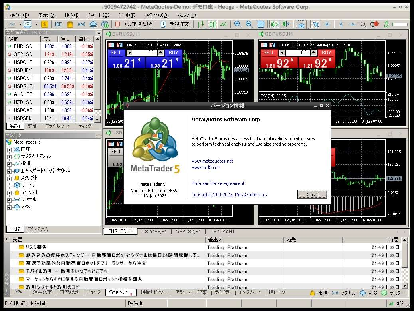The image size is (414, 311).
Task: Select the cursor arrow tool
Action: pyautogui.click(x=315, y=24)
